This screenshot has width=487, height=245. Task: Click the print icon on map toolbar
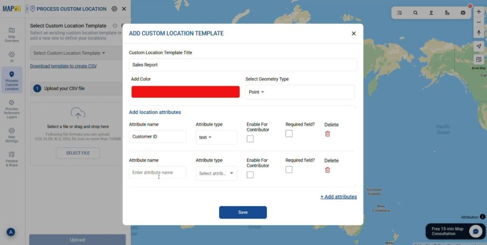pyautogui.click(x=463, y=13)
